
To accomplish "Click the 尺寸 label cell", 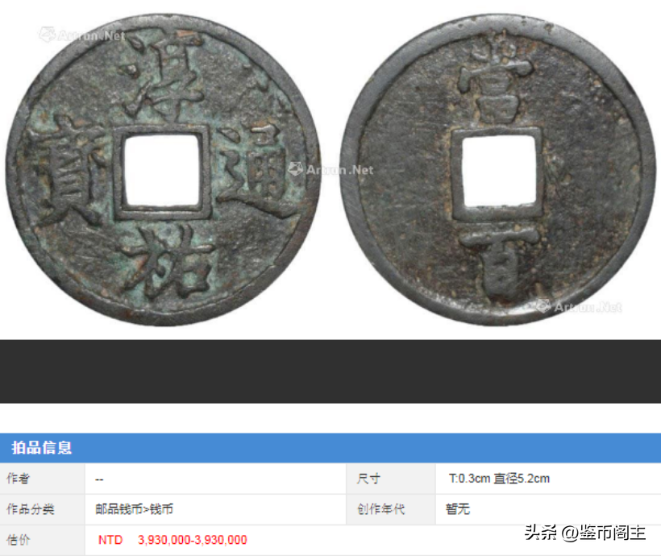I will [390, 479].
